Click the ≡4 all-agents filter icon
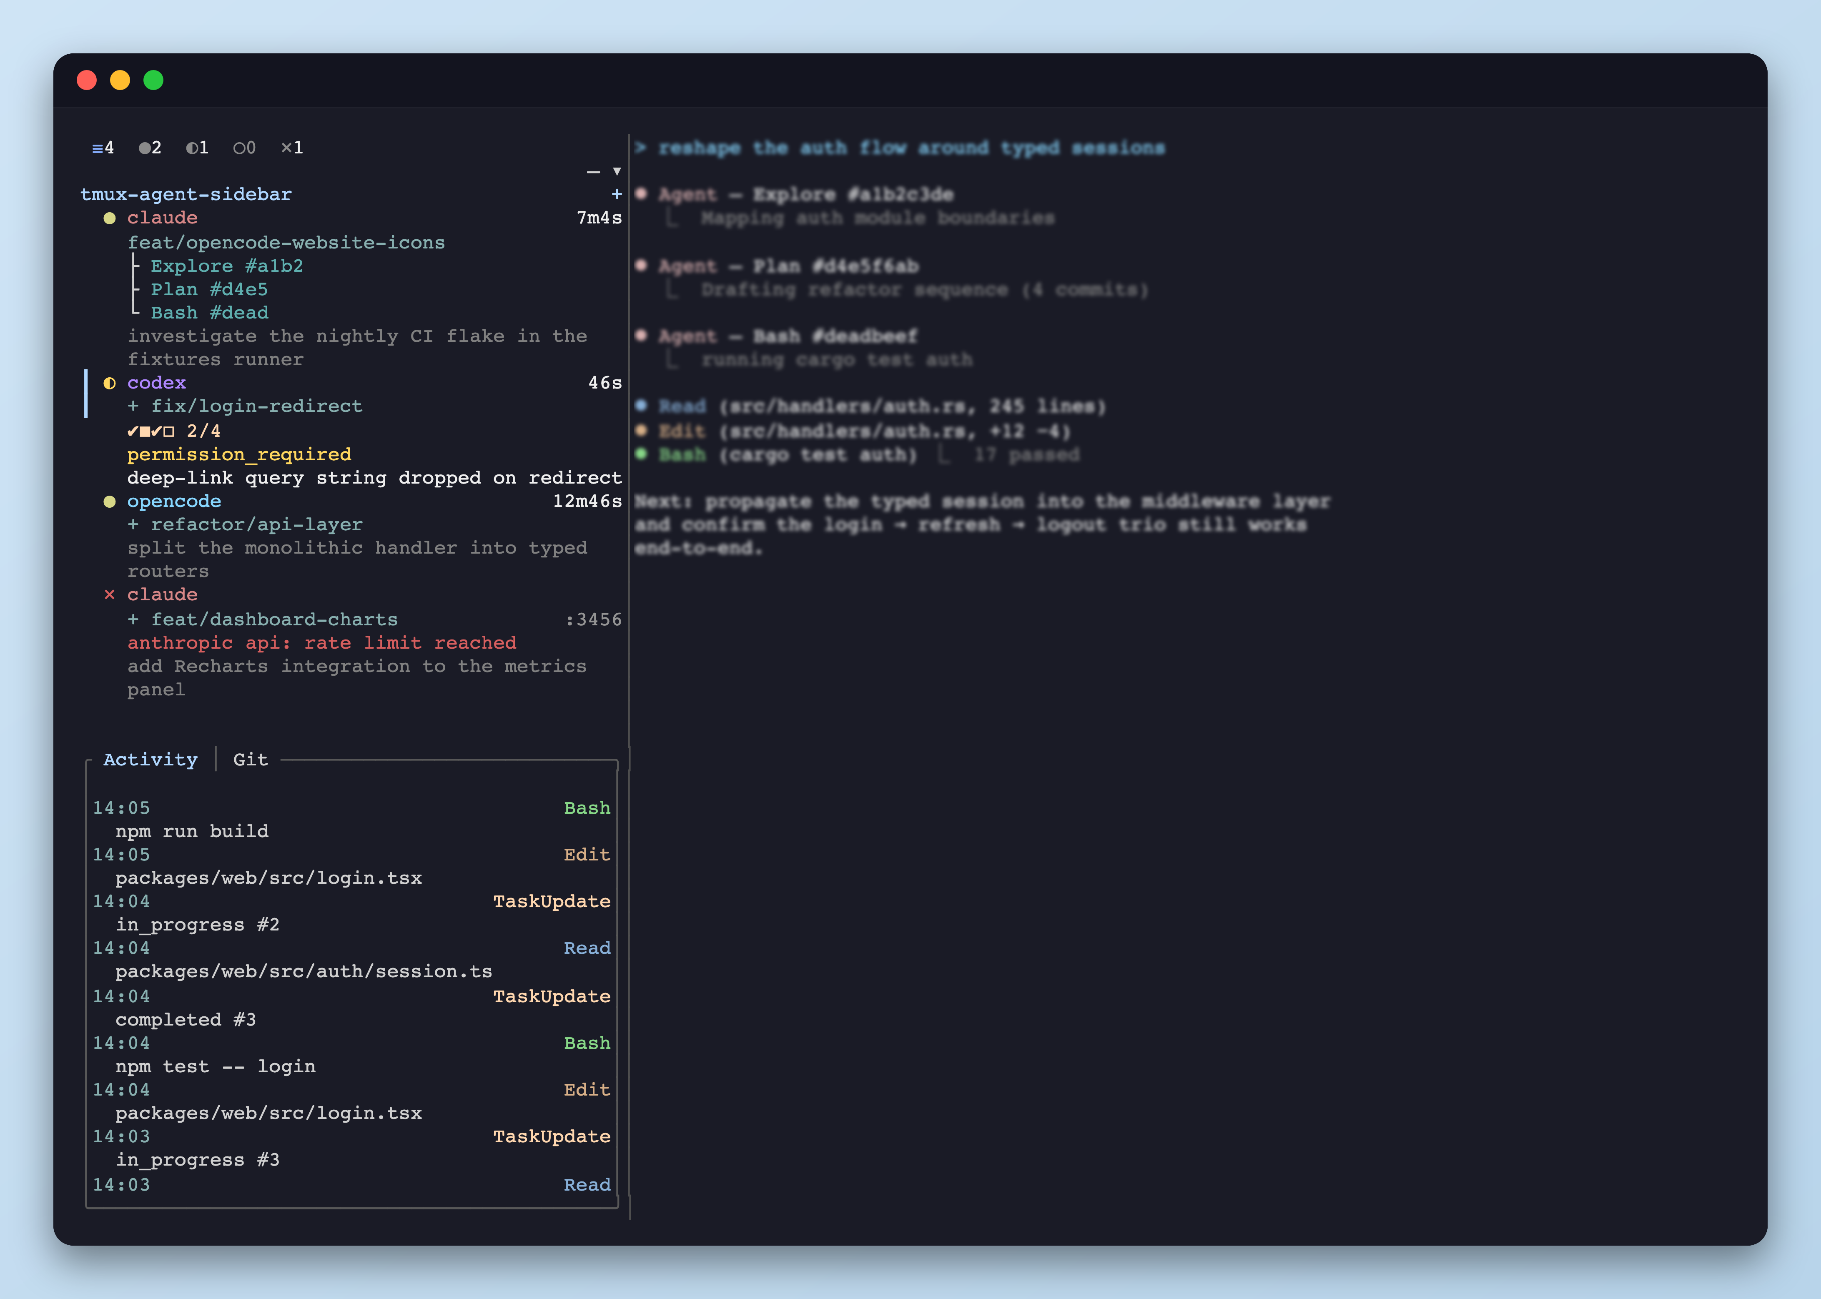This screenshot has height=1299, width=1821. (103, 147)
